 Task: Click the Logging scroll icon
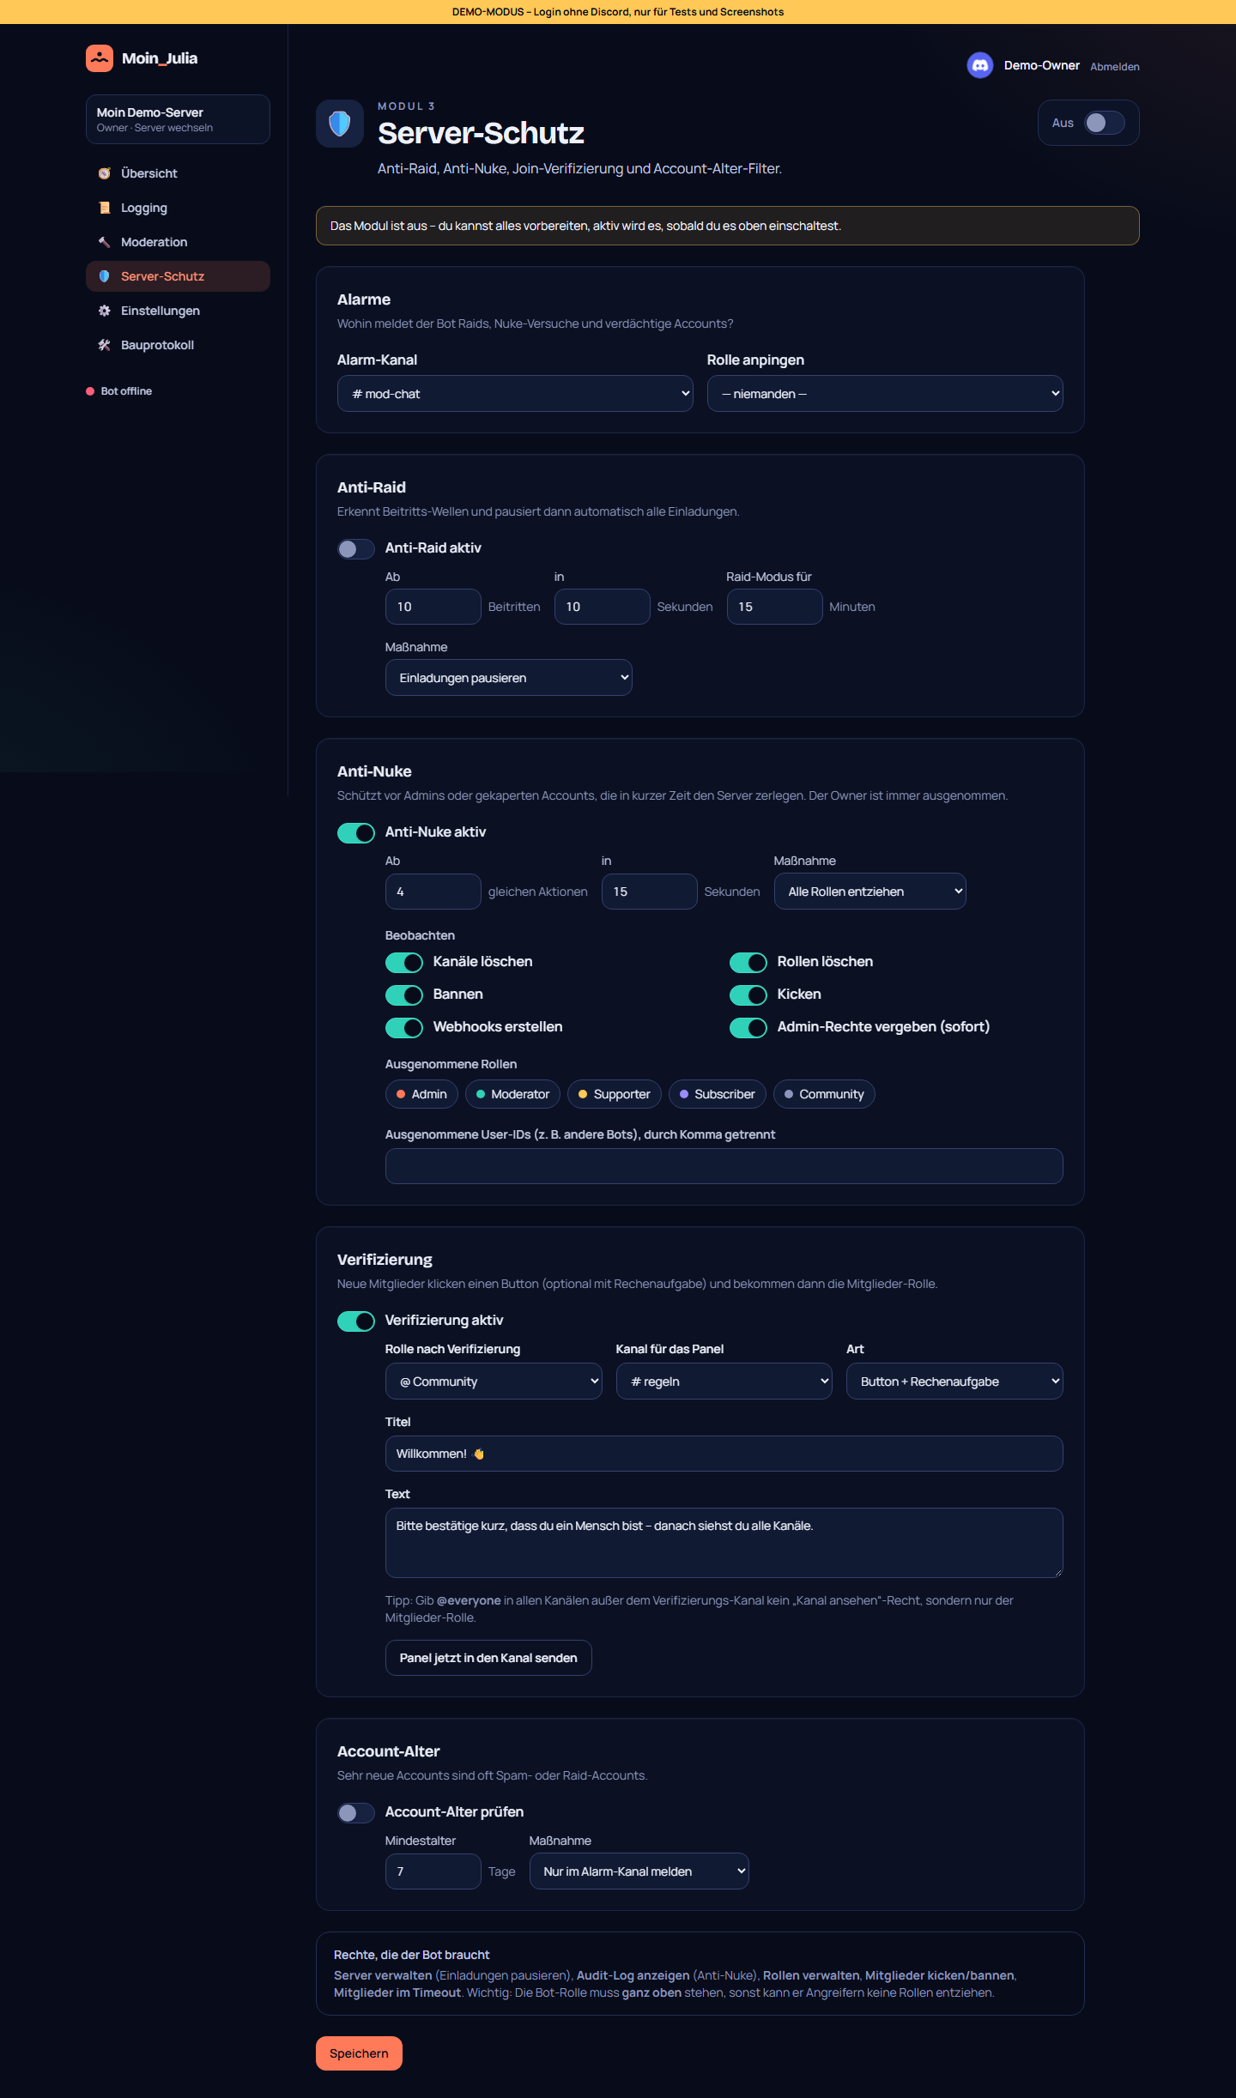click(105, 208)
